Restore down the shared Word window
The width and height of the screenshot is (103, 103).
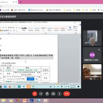click(x=75, y=22)
